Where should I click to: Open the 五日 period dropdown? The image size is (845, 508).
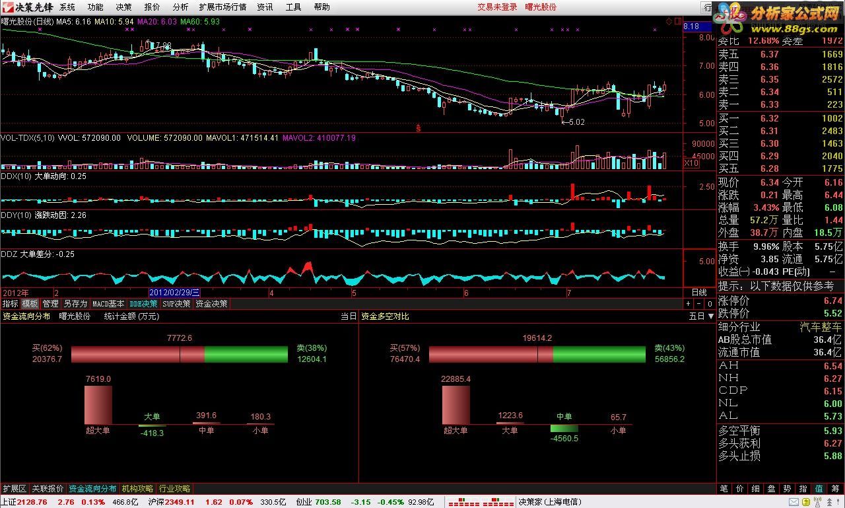tap(701, 316)
